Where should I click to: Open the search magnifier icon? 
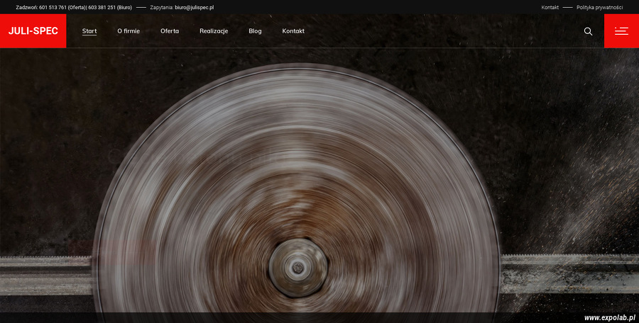(x=588, y=31)
